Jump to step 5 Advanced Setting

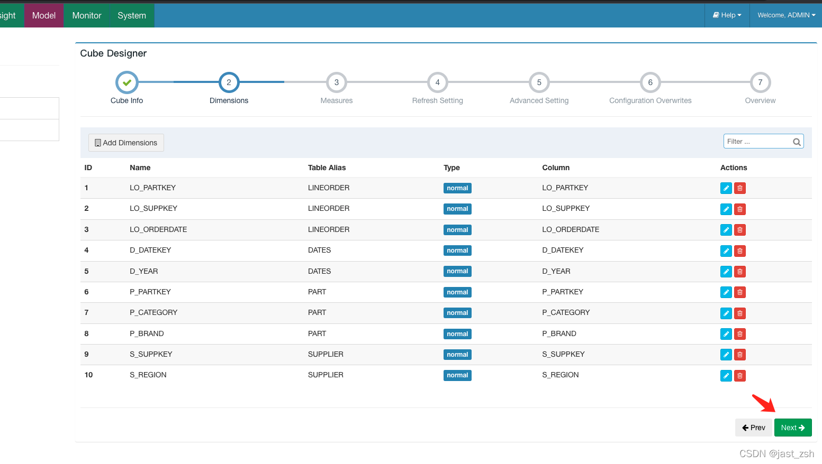539,82
